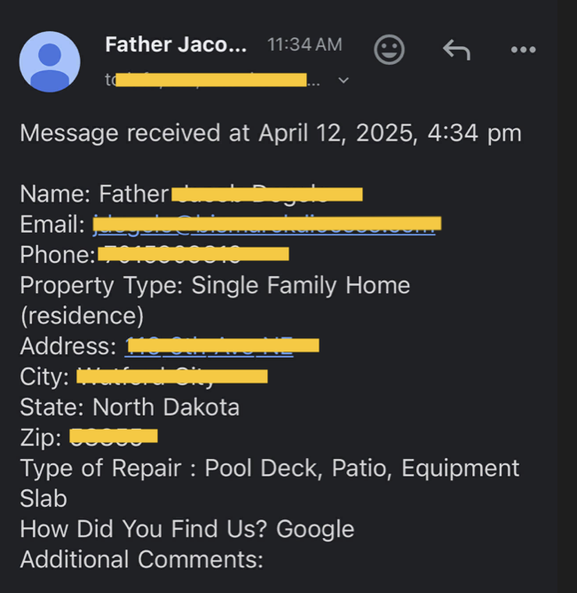Tap the redacted Zip code value

coord(113,437)
